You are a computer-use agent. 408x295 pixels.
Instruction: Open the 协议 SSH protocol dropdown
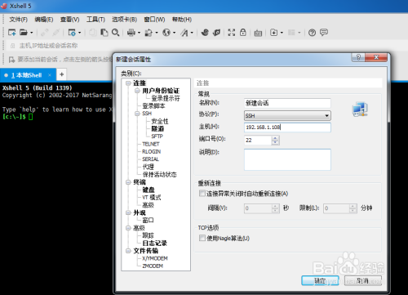click(x=287, y=115)
